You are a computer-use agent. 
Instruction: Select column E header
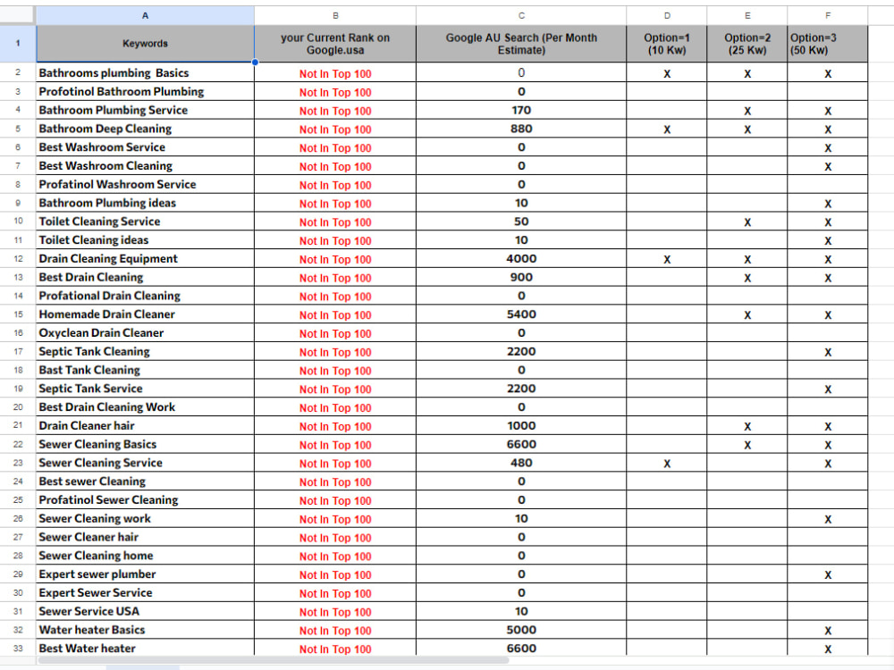(746, 15)
